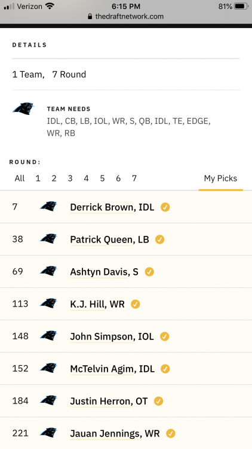Viewport: 252px width, 449px height.
Task: Tap the Panthers logo next to pick 113
Action: pos(48,304)
